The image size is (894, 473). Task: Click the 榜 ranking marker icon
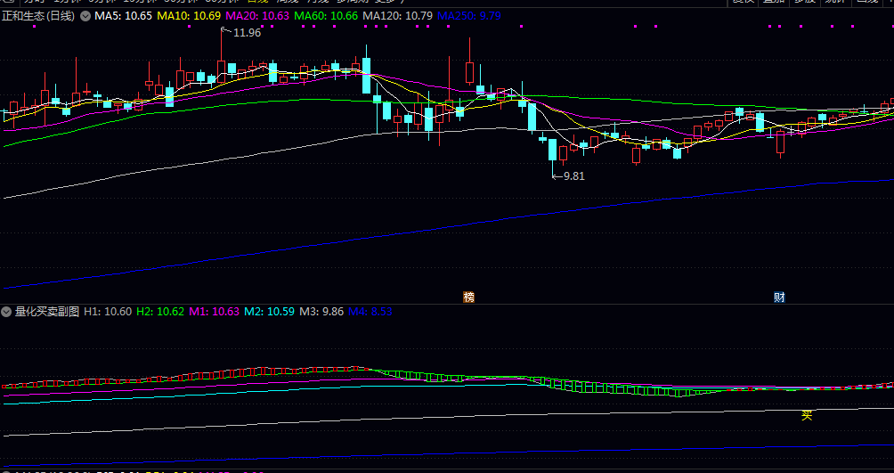468,297
